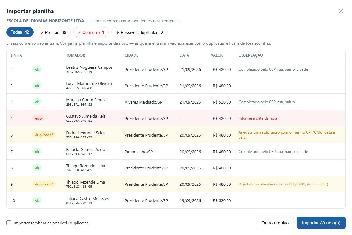
Task: Click the CIDADE column header
Action: point(131,55)
